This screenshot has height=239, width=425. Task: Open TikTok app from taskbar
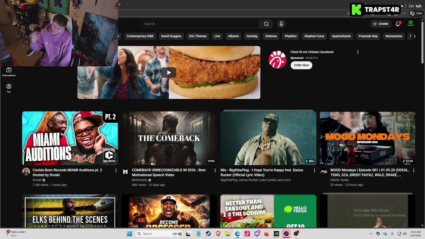click(247, 234)
